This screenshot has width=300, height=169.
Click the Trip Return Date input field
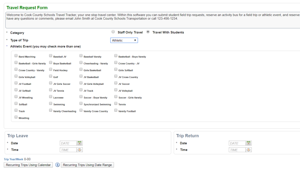tap(237, 143)
